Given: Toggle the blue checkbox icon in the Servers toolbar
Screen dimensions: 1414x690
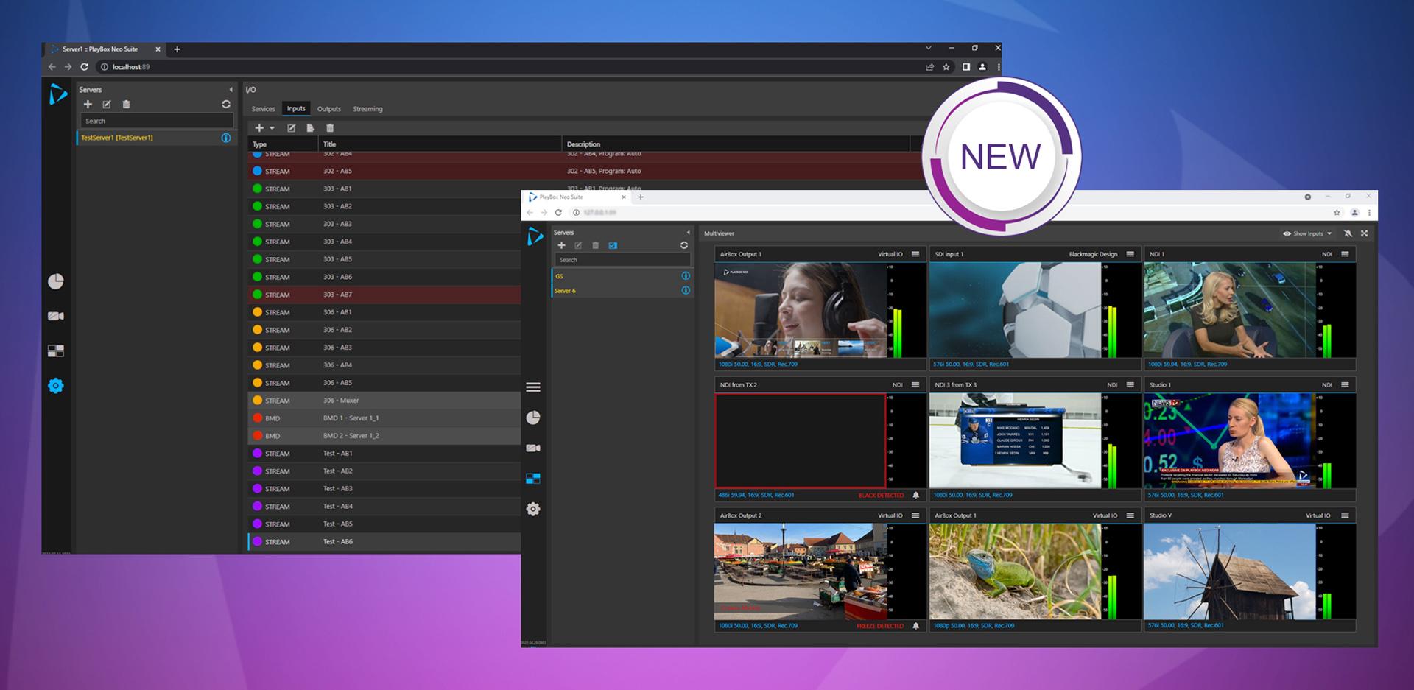Looking at the screenshot, I should 612,245.
